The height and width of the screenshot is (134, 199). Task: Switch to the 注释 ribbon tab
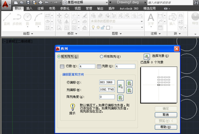pos(41,8)
